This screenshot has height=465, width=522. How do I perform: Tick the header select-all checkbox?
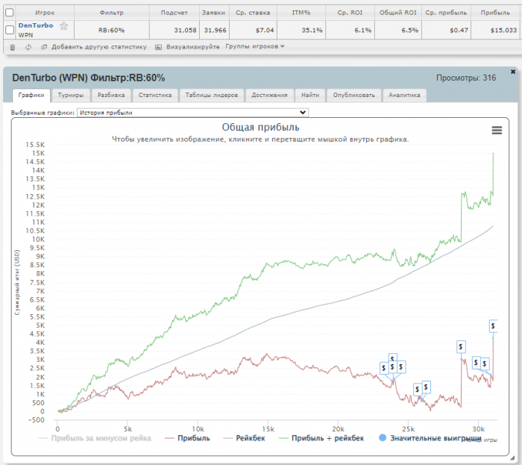(10, 13)
